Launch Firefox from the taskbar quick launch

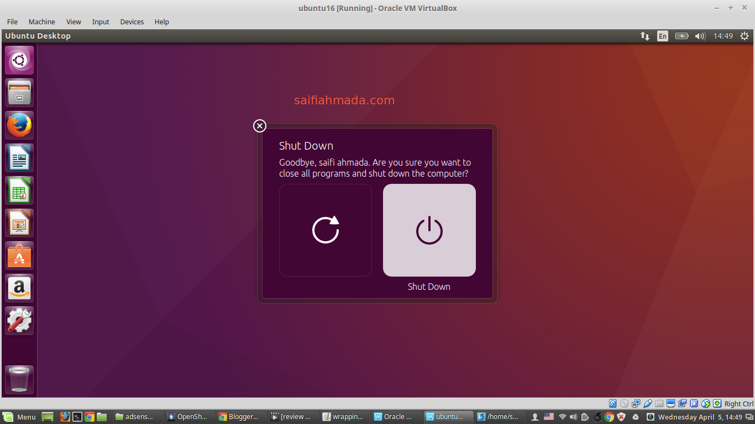coord(65,417)
